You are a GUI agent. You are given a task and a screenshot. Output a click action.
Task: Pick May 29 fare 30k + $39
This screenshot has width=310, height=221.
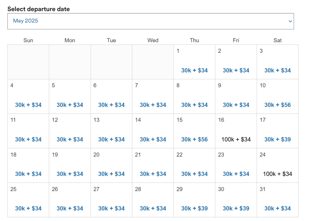coord(194,200)
